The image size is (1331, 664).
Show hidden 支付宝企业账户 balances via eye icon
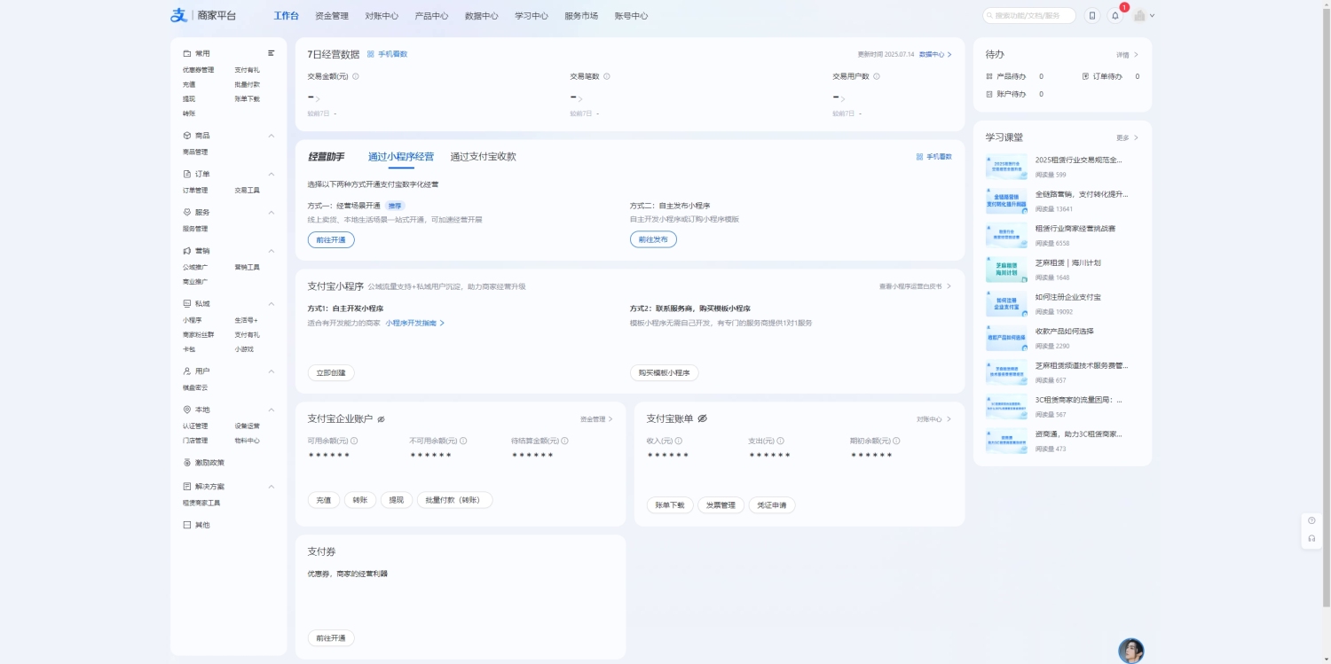pos(381,419)
